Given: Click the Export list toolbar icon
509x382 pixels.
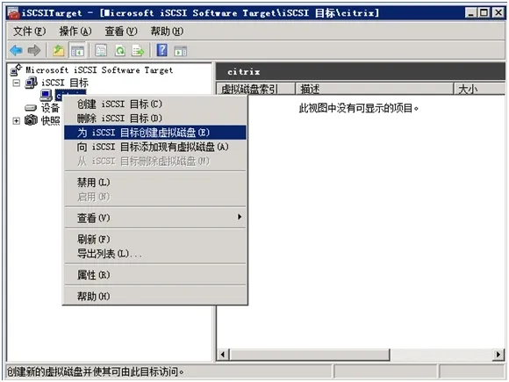Looking at the screenshot, I should click(x=138, y=50).
